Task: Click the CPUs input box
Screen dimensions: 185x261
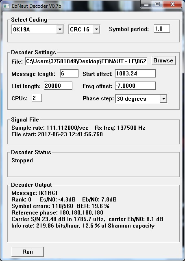Action: (x=37, y=98)
